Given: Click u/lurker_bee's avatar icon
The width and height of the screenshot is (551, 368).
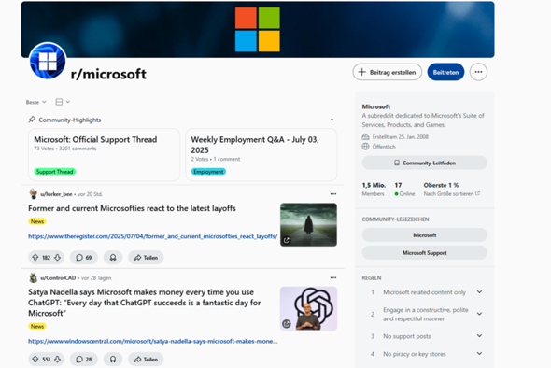Looking at the screenshot, I should click(x=33, y=193).
